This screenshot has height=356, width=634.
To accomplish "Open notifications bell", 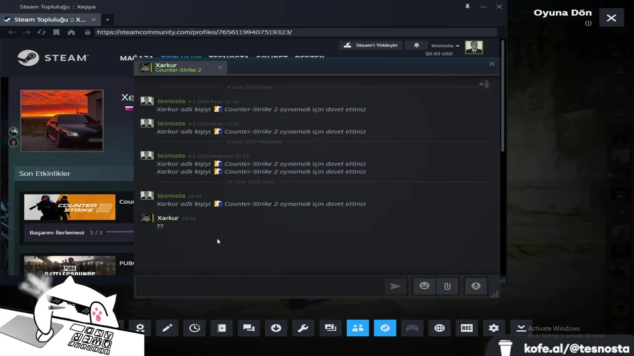I will coord(417,45).
